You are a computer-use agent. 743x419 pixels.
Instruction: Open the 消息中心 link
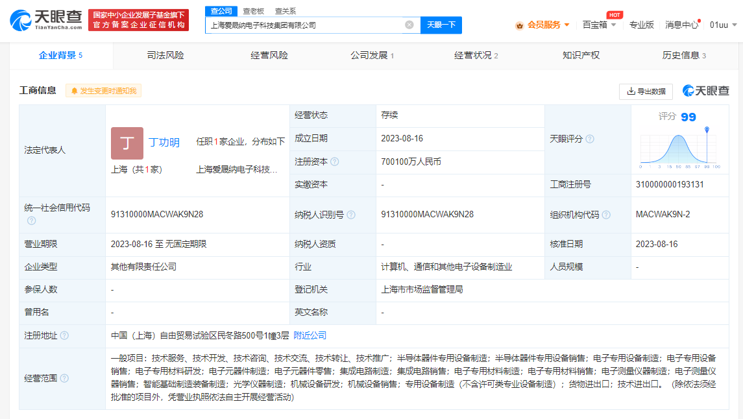point(681,25)
